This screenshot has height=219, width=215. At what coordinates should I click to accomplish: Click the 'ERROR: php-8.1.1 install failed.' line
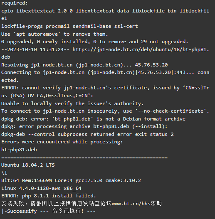[x=49, y=196]
